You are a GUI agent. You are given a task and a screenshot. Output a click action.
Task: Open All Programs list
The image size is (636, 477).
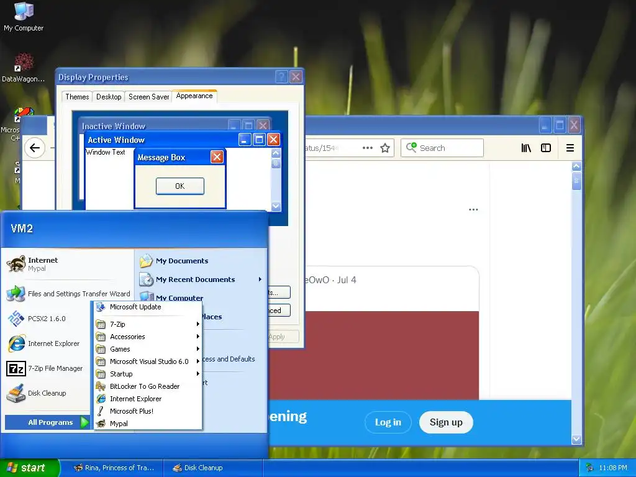47,422
